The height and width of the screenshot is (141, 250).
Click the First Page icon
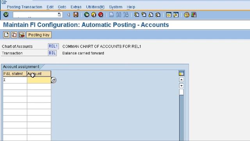(x=136, y=15)
